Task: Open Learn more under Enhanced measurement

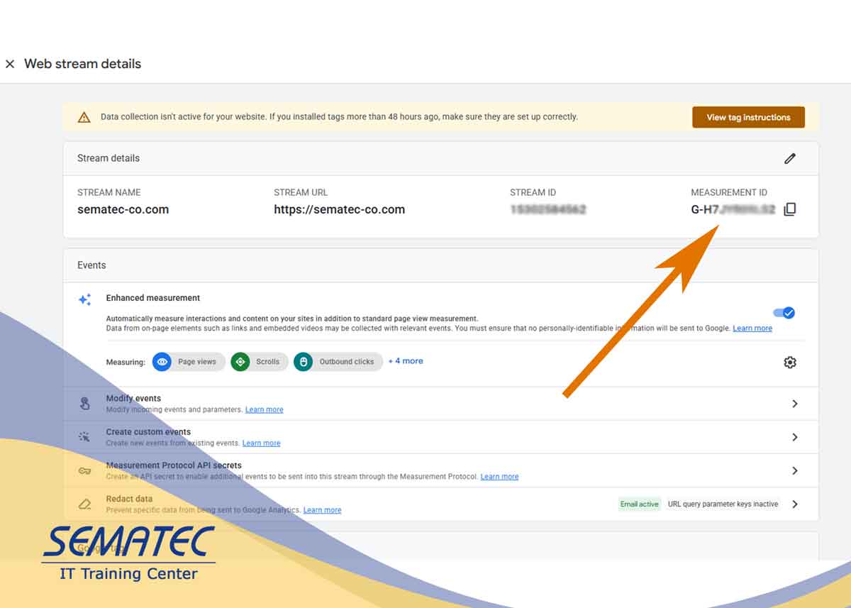Action: (x=752, y=328)
